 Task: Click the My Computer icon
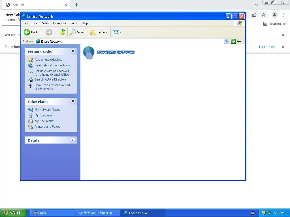(31, 116)
